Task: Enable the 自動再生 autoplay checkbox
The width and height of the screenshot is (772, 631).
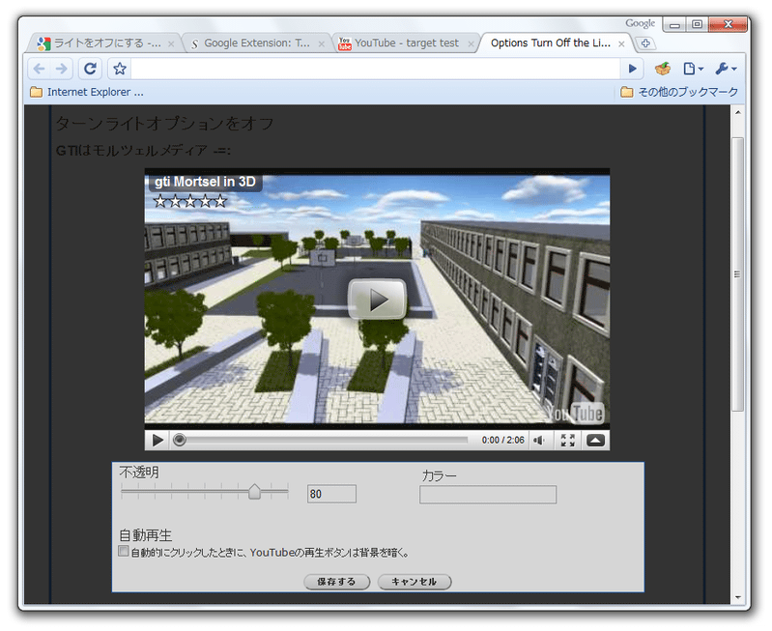Action: point(123,551)
